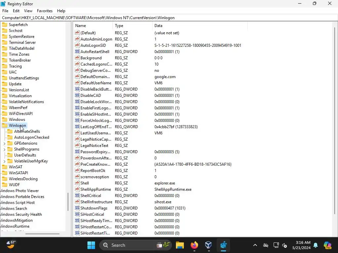This screenshot has height=253, width=338.
Task: Click the LastLogOffEndT... QWORD value icon
Action: pos(77,126)
